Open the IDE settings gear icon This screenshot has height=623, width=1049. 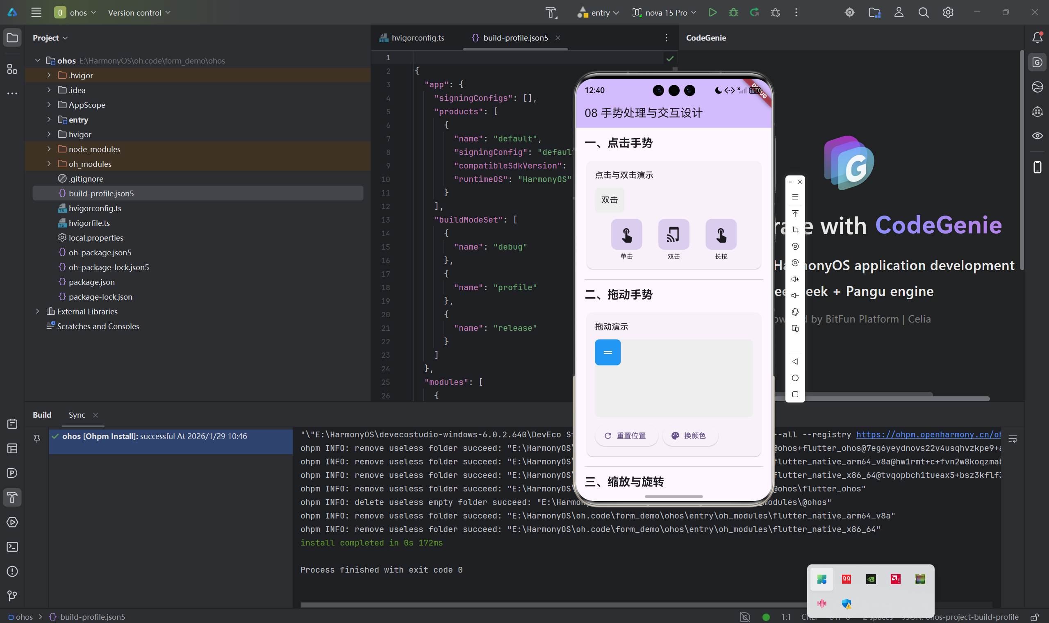(x=948, y=13)
